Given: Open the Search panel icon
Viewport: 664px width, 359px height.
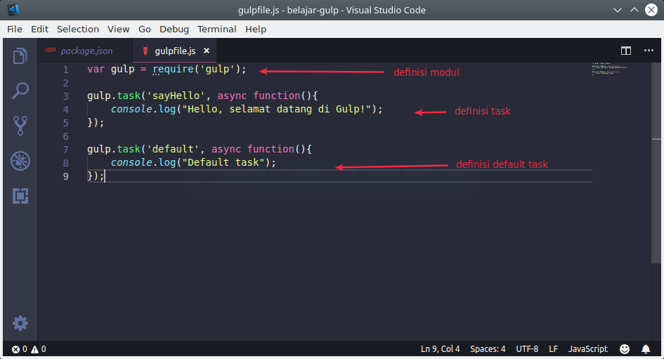Looking at the screenshot, I should pos(20,91).
